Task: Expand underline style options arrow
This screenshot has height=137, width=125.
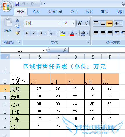Action: (x=45, y=33)
